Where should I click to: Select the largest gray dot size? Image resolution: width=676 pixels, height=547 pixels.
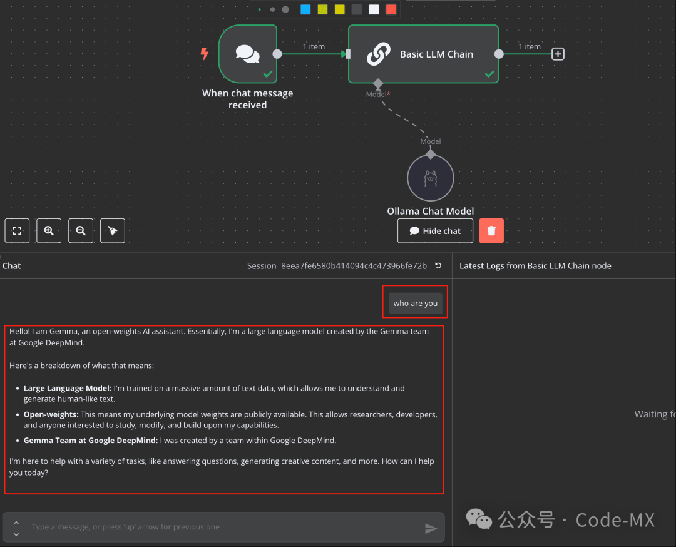pos(285,9)
